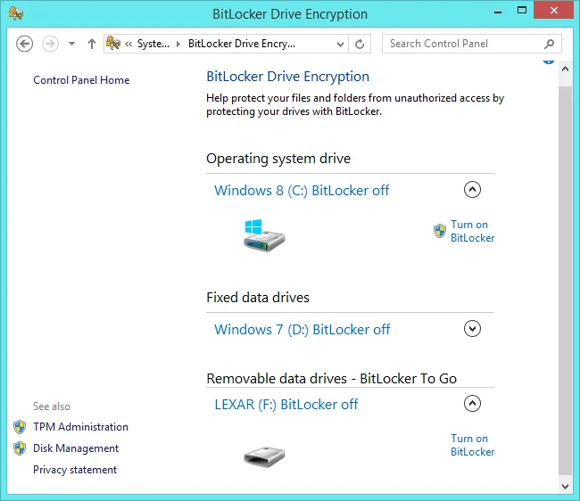This screenshot has height=501, width=580.
Task: Open the Privacy statement link
Action: pos(75,470)
